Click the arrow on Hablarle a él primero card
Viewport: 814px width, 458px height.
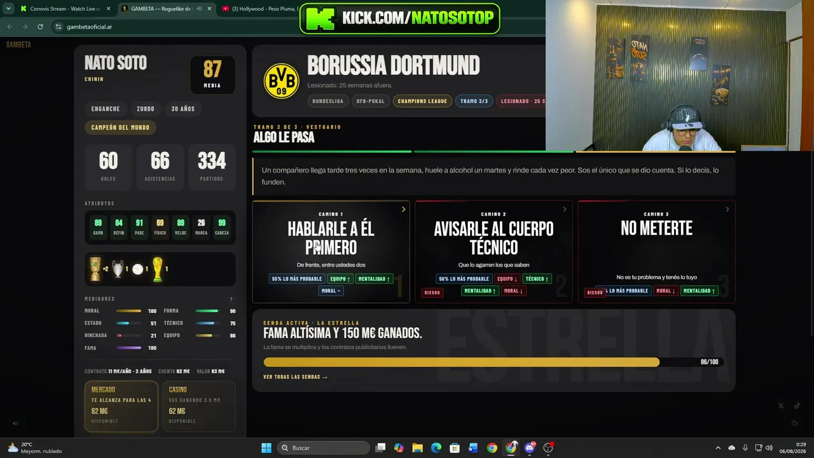[x=403, y=209]
